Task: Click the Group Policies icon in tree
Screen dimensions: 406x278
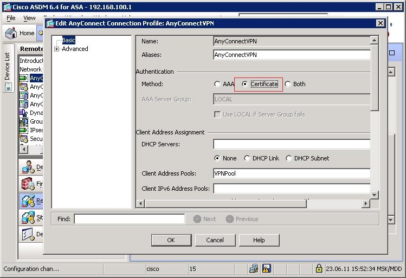Action: [x=23, y=121]
